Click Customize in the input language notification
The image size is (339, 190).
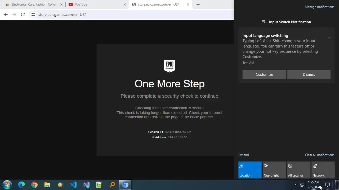point(264,74)
